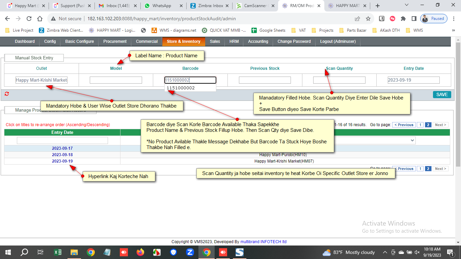Click the red refresh icon below the Outlet field
461x259 pixels.
[7, 94]
